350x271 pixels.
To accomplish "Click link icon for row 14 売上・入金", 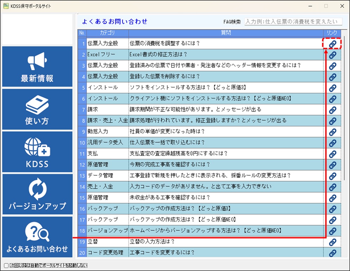I will point(332,187).
